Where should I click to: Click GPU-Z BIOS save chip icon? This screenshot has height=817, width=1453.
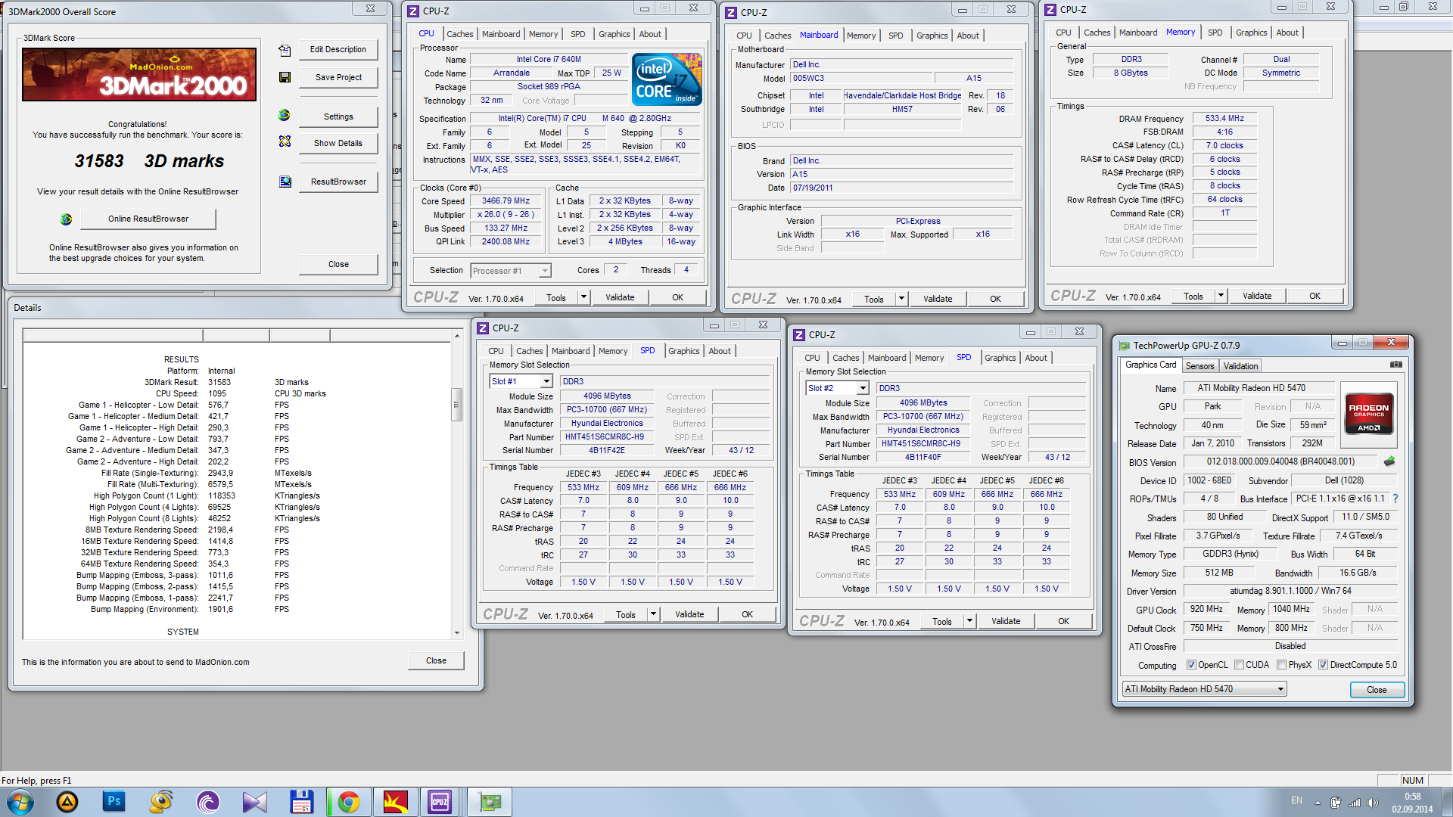point(1389,461)
